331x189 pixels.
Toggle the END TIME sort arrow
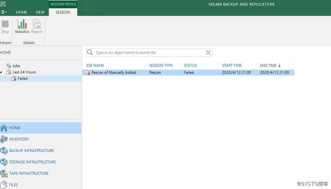tap(279, 66)
